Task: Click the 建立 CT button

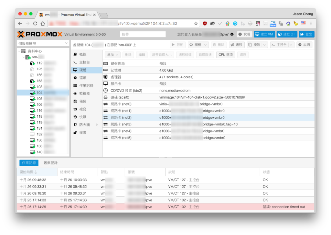Action: 287,34
